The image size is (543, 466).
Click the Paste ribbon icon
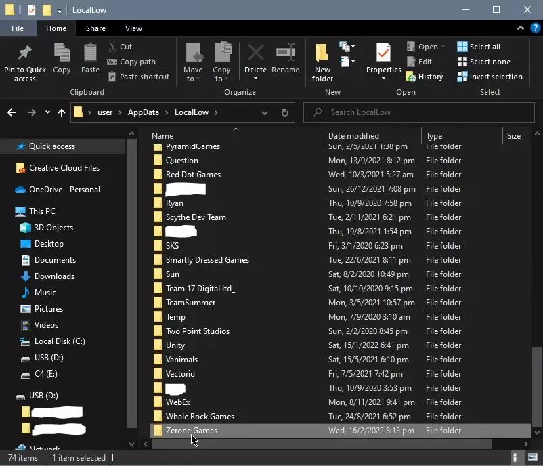(90, 54)
